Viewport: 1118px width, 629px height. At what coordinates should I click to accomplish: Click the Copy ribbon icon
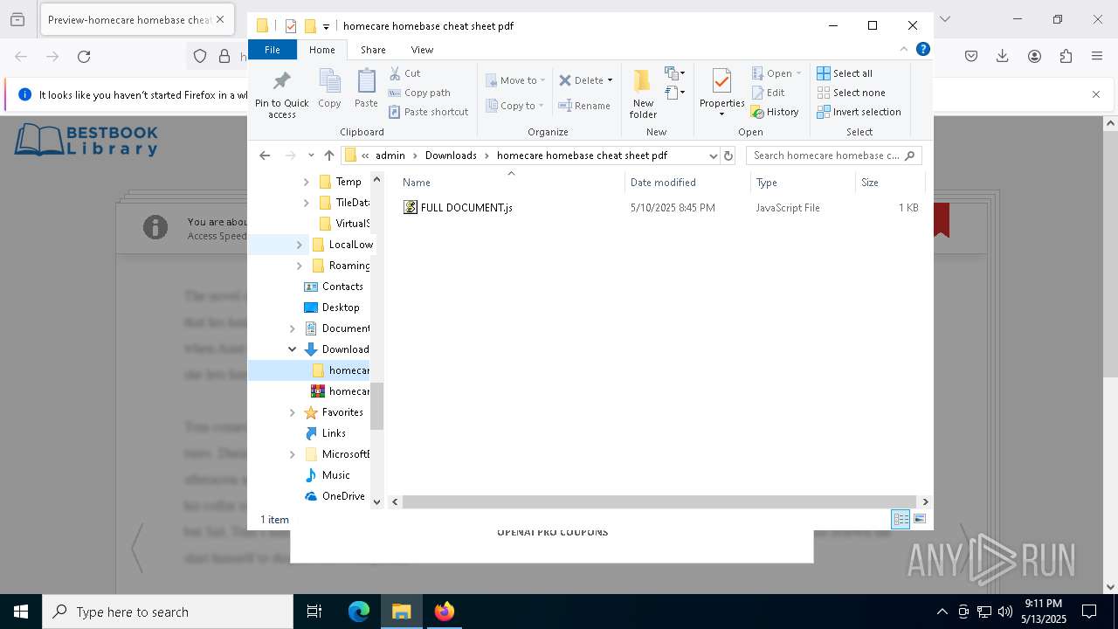tap(329, 89)
